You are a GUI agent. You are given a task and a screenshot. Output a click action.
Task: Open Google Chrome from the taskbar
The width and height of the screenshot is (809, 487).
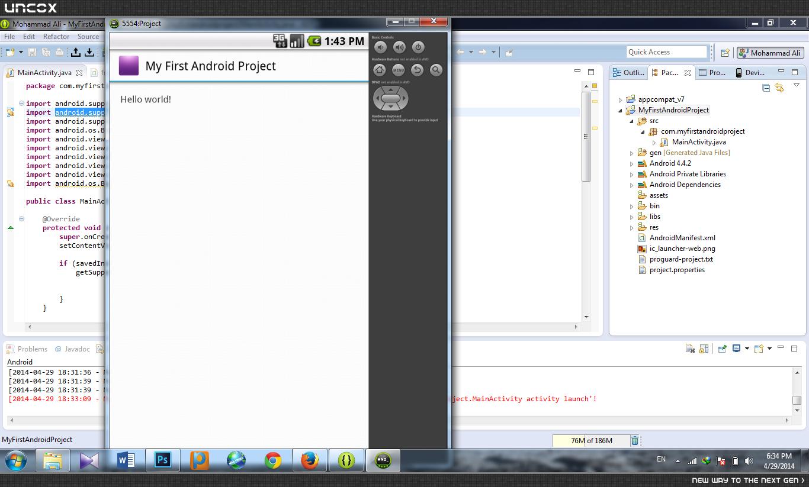point(273,460)
